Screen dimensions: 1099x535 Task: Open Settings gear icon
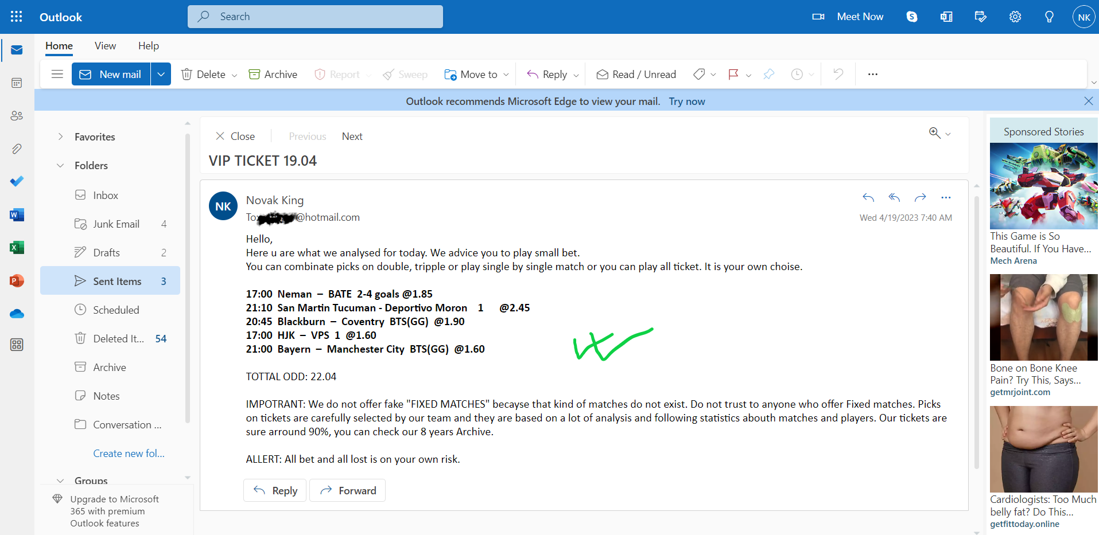[1015, 17]
